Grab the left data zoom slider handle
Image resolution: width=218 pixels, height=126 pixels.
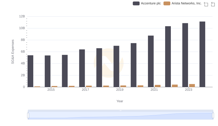[x=28, y=116]
